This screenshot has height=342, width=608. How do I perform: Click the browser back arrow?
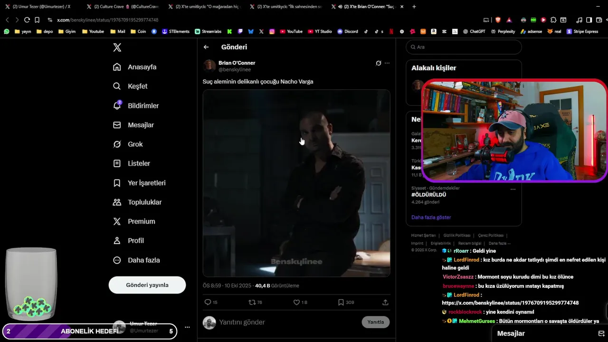7,20
